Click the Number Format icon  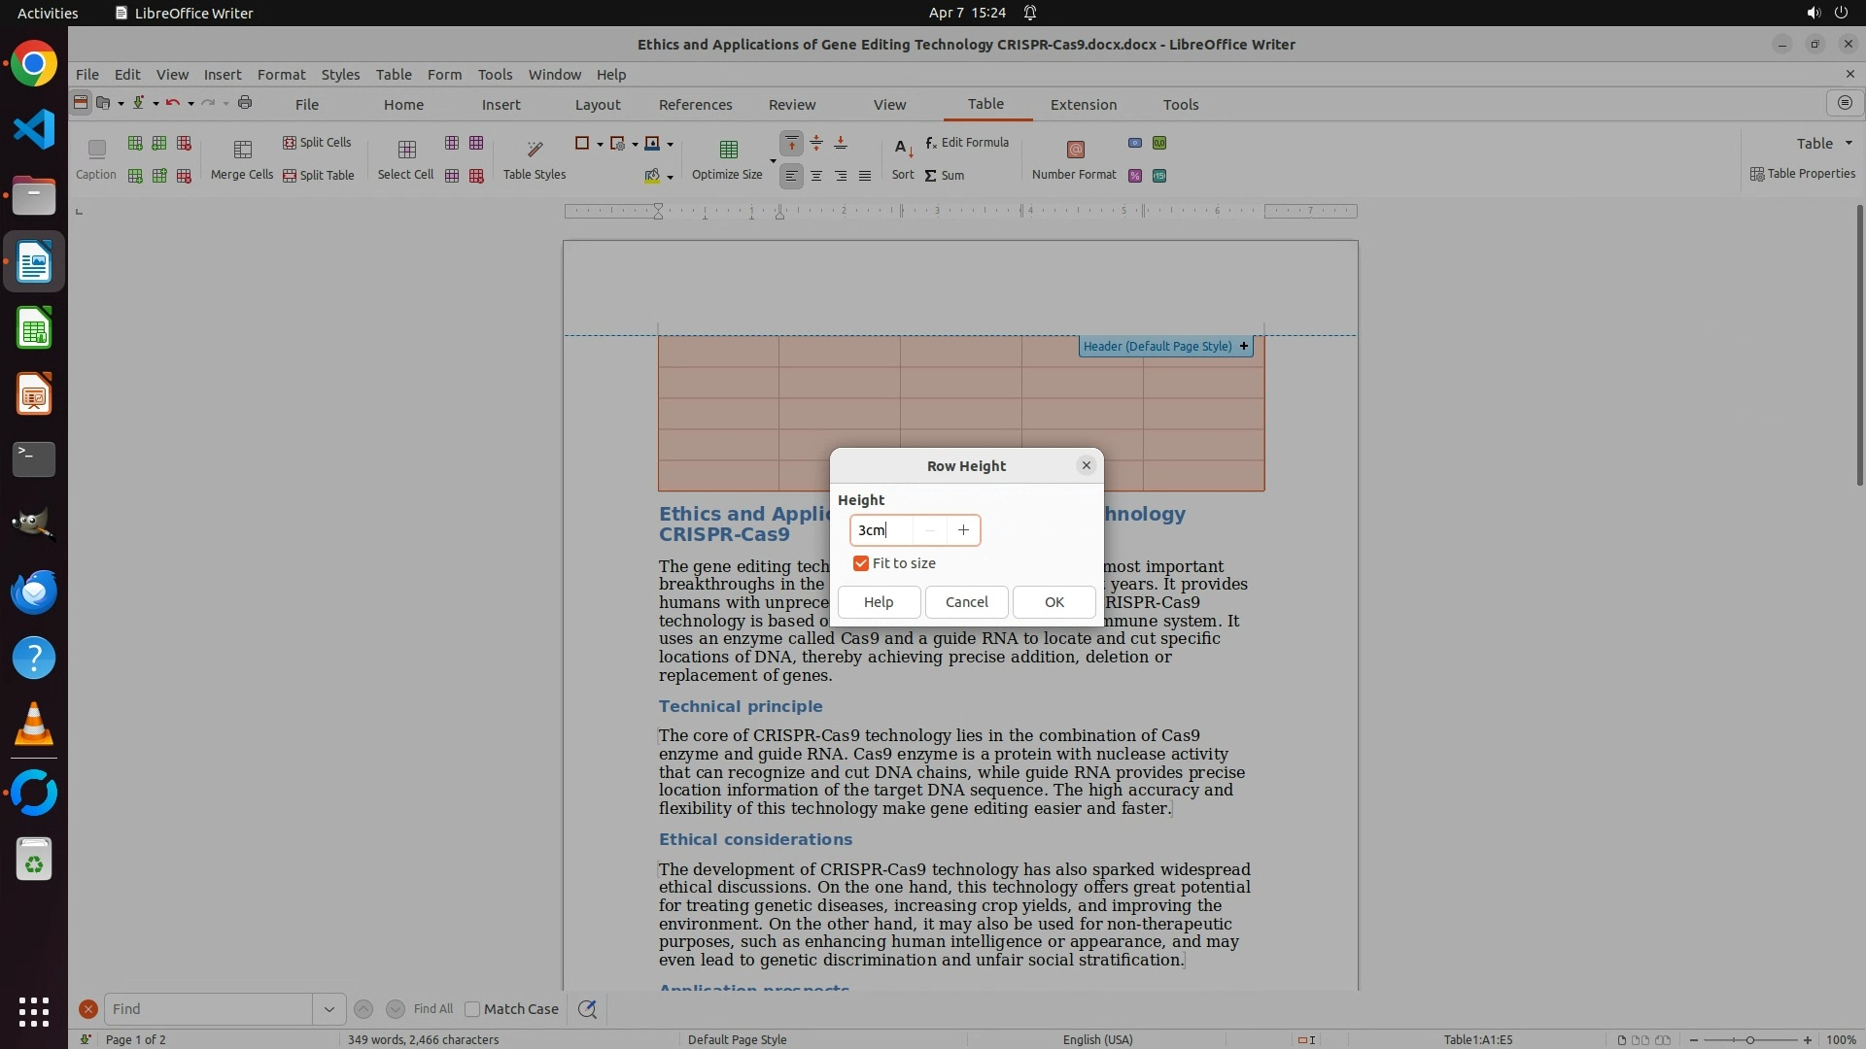point(1075,149)
